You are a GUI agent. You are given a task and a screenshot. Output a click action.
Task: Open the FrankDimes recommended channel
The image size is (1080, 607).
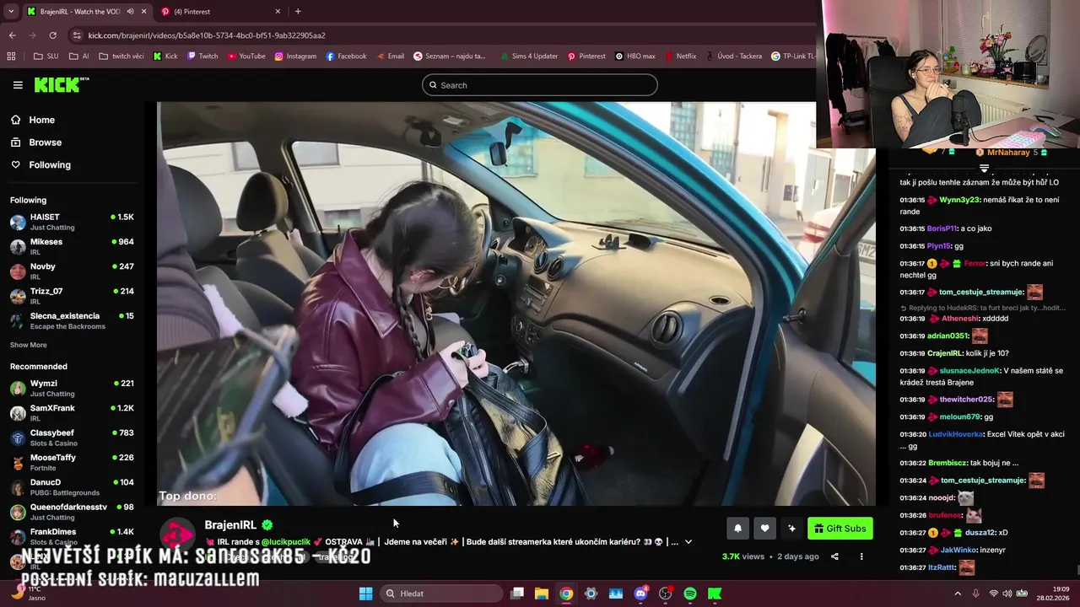72,536
